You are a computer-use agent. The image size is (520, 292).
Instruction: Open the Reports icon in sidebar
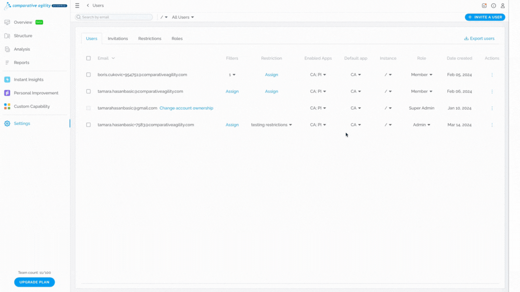coord(7,63)
